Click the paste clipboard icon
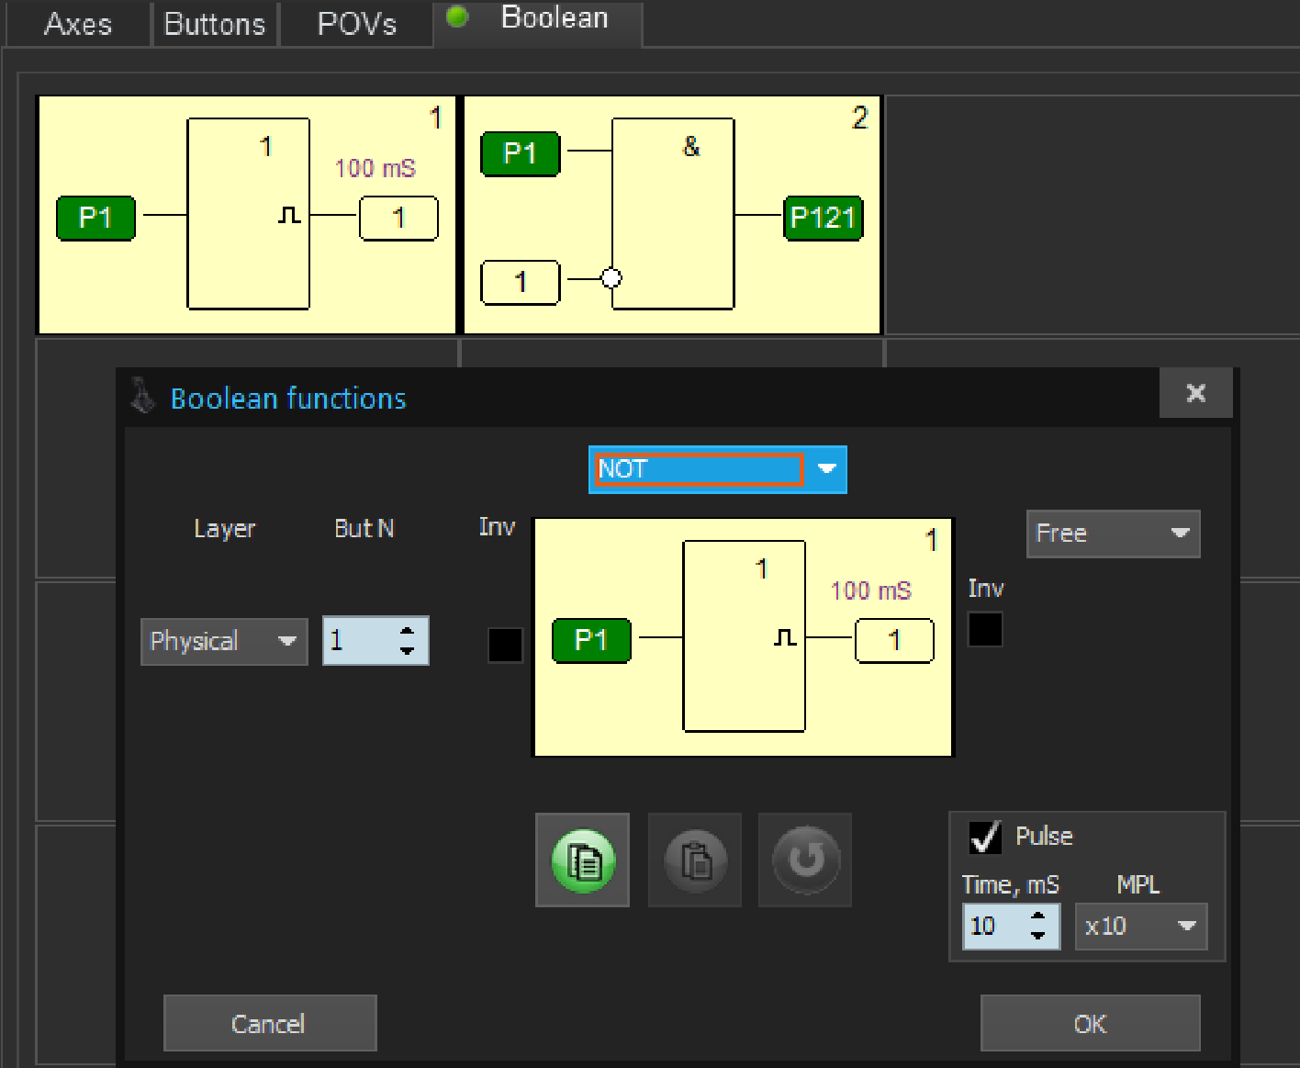Screen dimensions: 1300x1068 point(694,860)
